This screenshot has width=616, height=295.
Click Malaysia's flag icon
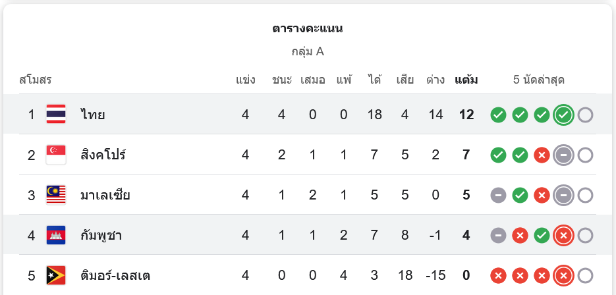(56, 195)
